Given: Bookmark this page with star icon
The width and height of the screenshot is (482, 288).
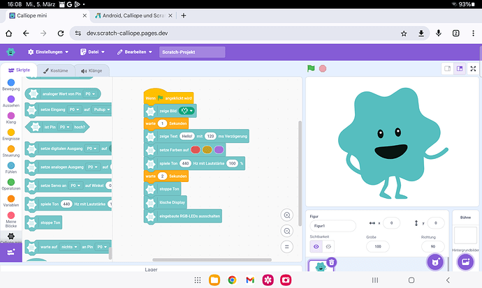Looking at the screenshot, I should point(404,33).
